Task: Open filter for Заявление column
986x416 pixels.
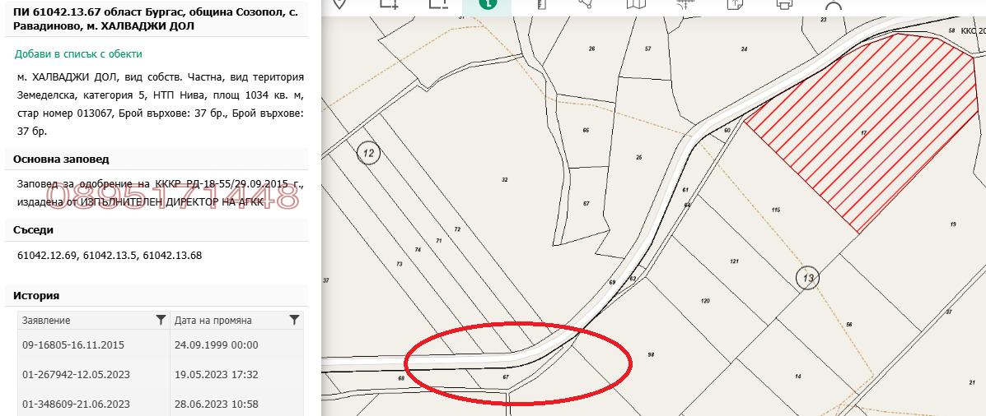Action: (161, 320)
